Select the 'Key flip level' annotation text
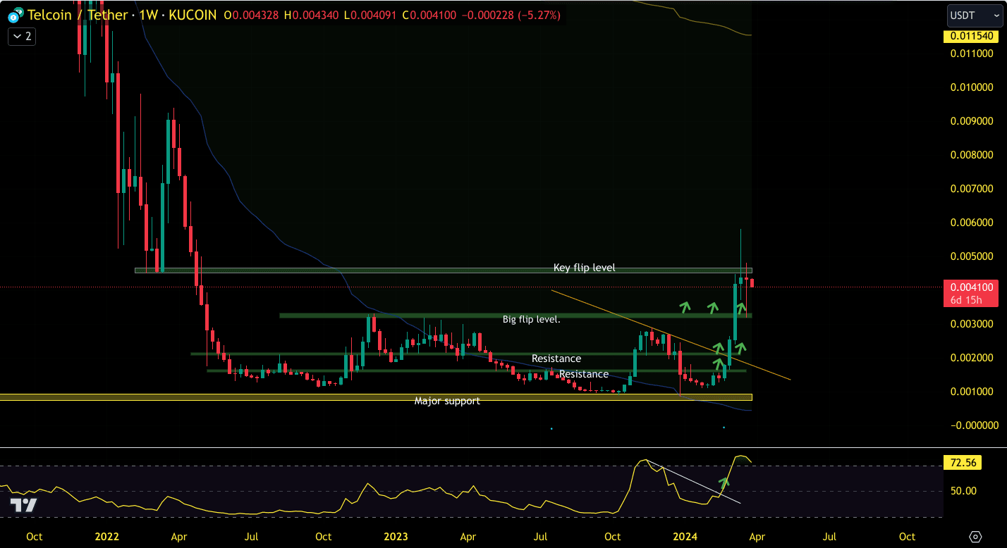The image size is (1007, 548). pos(584,268)
